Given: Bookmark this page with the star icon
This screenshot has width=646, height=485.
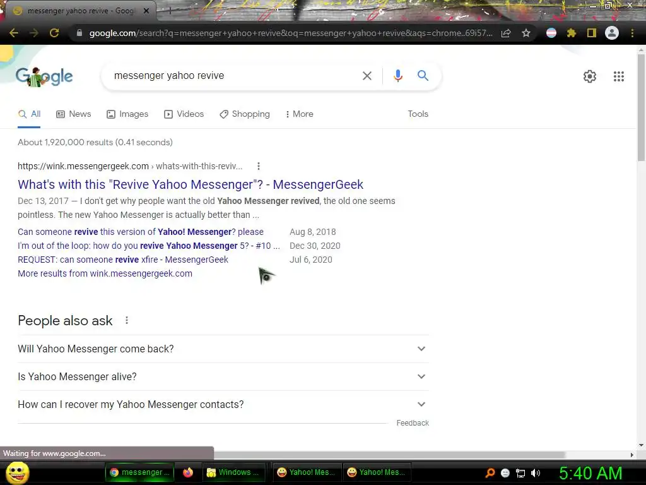Looking at the screenshot, I should 526,33.
